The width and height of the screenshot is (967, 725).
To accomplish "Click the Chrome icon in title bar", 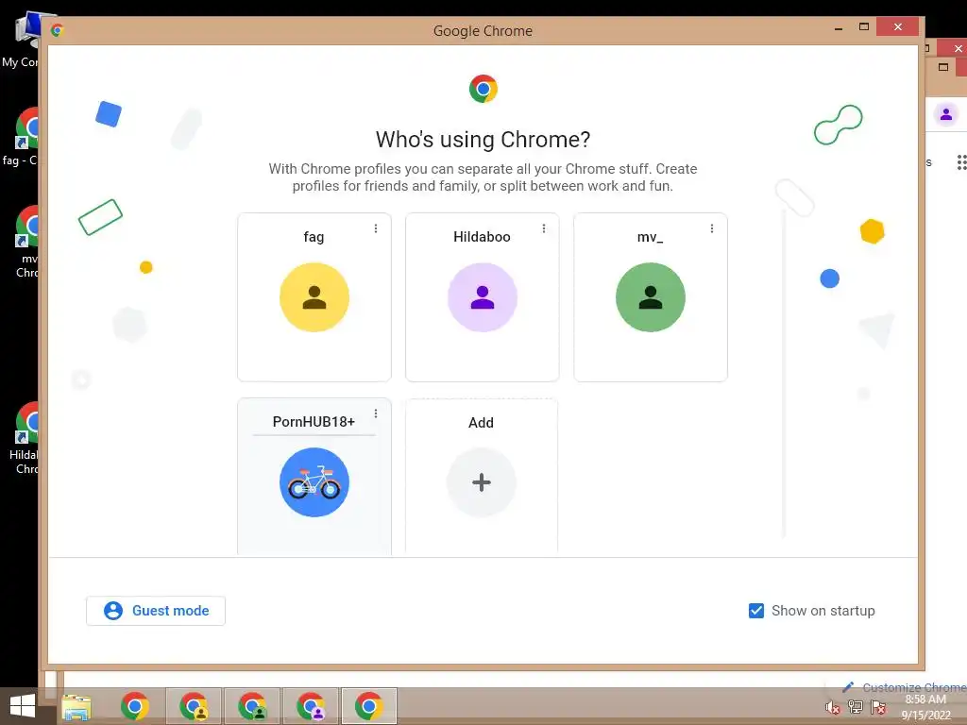I will (58, 30).
